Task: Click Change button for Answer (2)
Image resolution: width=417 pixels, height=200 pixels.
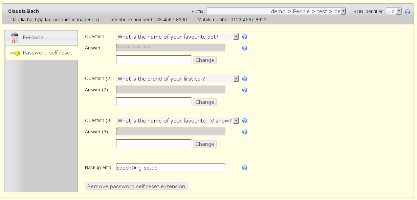Action: coord(204,102)
